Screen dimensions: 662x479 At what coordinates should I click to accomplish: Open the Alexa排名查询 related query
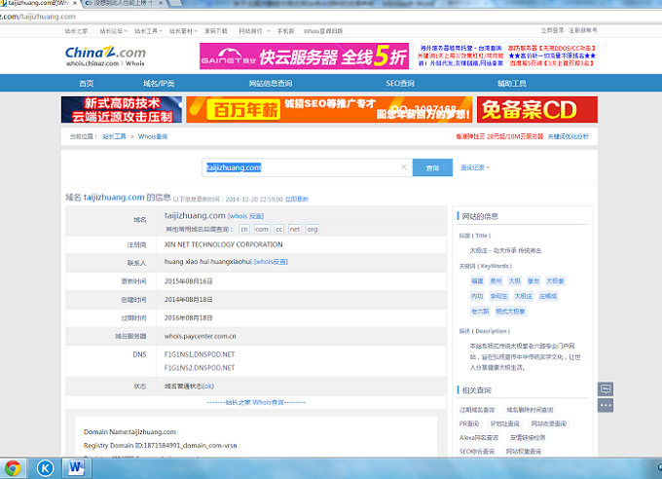pyautogui.click(x=477, y=437)
